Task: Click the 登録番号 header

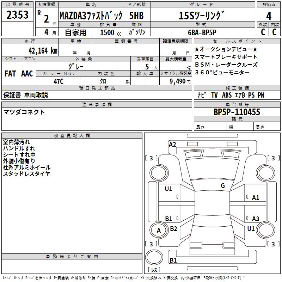Action: coord(126,41)
